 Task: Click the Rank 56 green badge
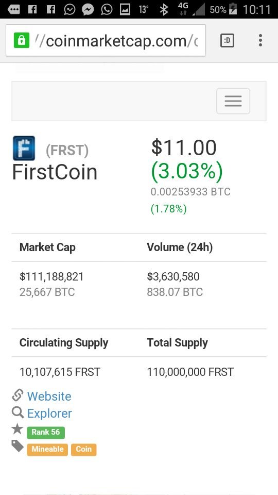46,433
